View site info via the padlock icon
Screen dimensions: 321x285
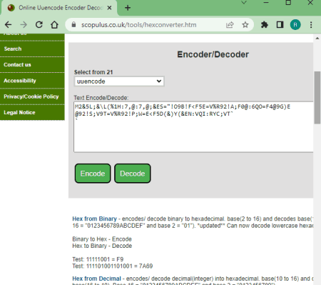(73, 25)
